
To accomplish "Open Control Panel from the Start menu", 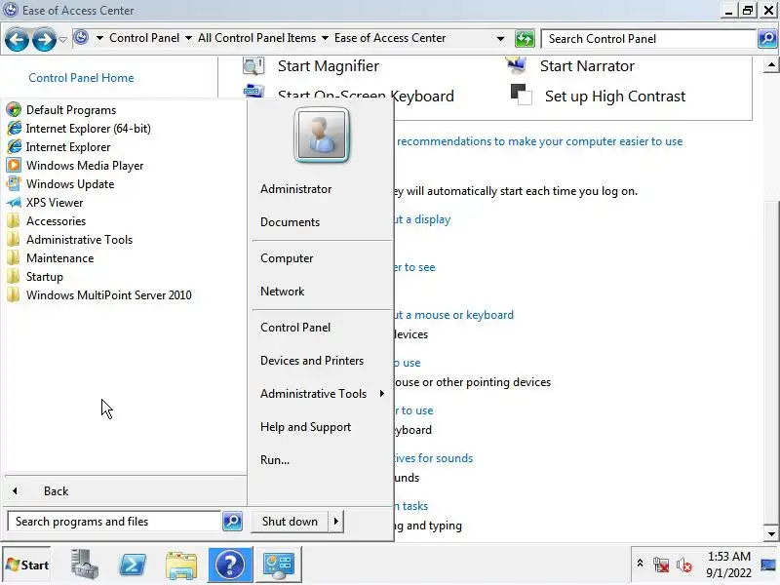I will click(295, 328).
